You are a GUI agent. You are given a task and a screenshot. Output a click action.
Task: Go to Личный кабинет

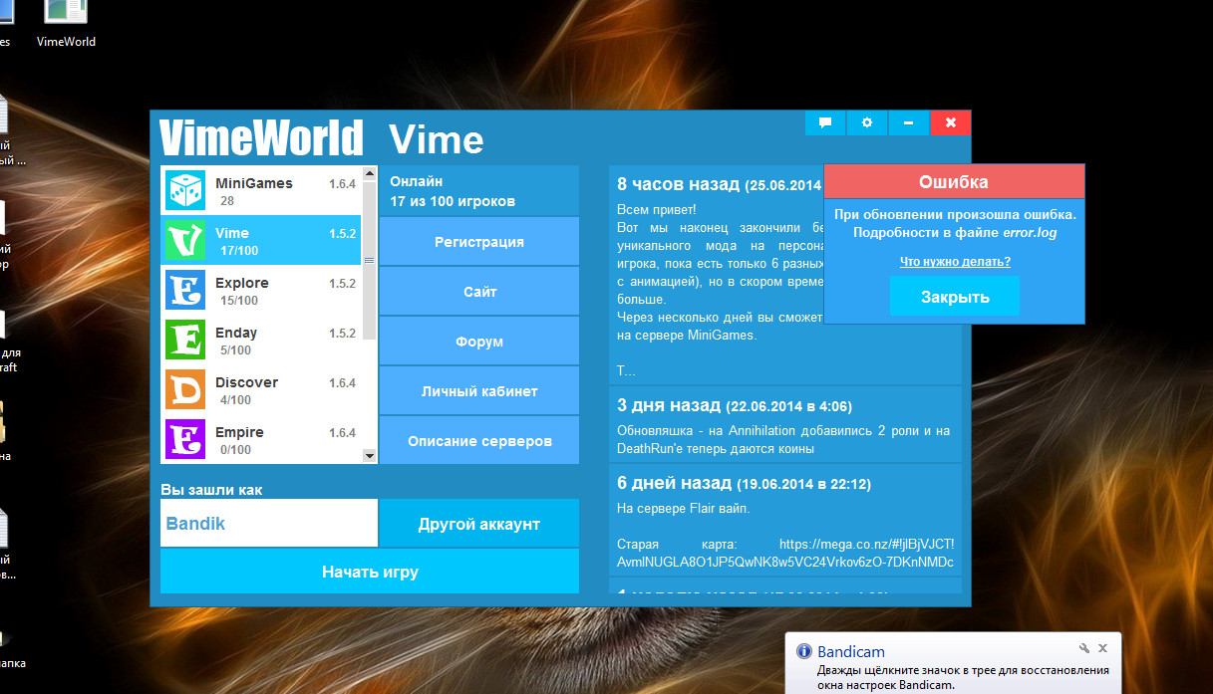coord(479,391)
